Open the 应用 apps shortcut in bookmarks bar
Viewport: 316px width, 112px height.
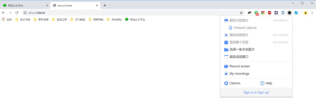(x=7, y=20)
